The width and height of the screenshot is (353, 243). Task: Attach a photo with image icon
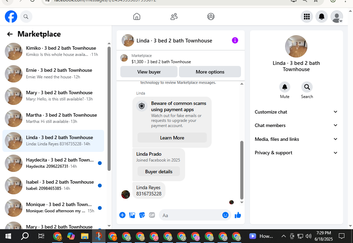coord(132,215)
